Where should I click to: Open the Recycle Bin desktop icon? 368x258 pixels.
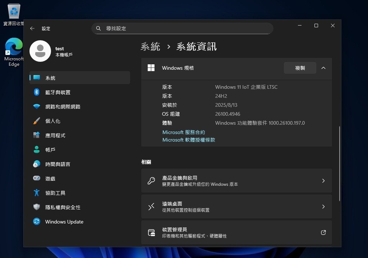14,15
